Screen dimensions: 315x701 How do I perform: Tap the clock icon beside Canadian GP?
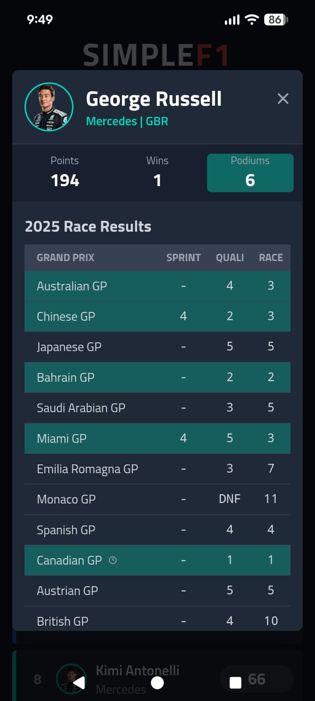coord(113,559)
